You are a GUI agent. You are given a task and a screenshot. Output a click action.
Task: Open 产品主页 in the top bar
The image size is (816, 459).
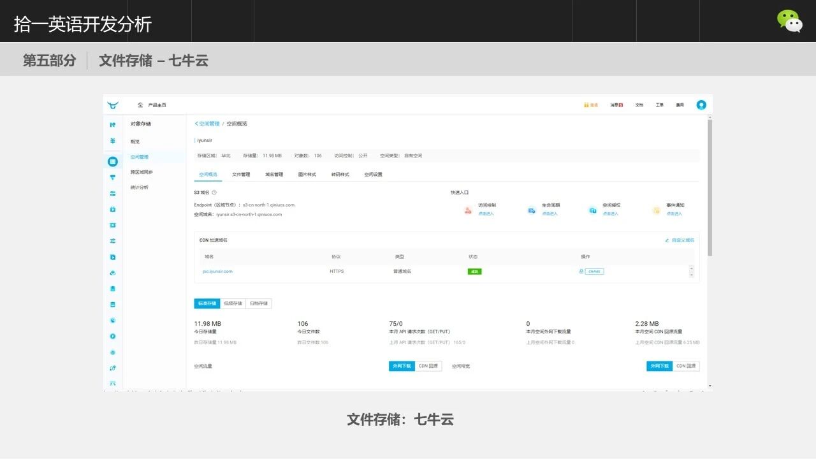157,105
